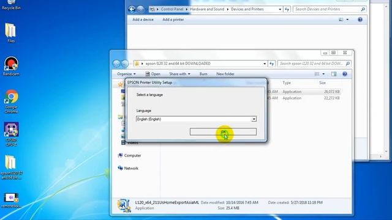This screenshot has width=392, height=220.
Task: Click Devices and Printers breadcrumb segment
Action: coord(247,9)
